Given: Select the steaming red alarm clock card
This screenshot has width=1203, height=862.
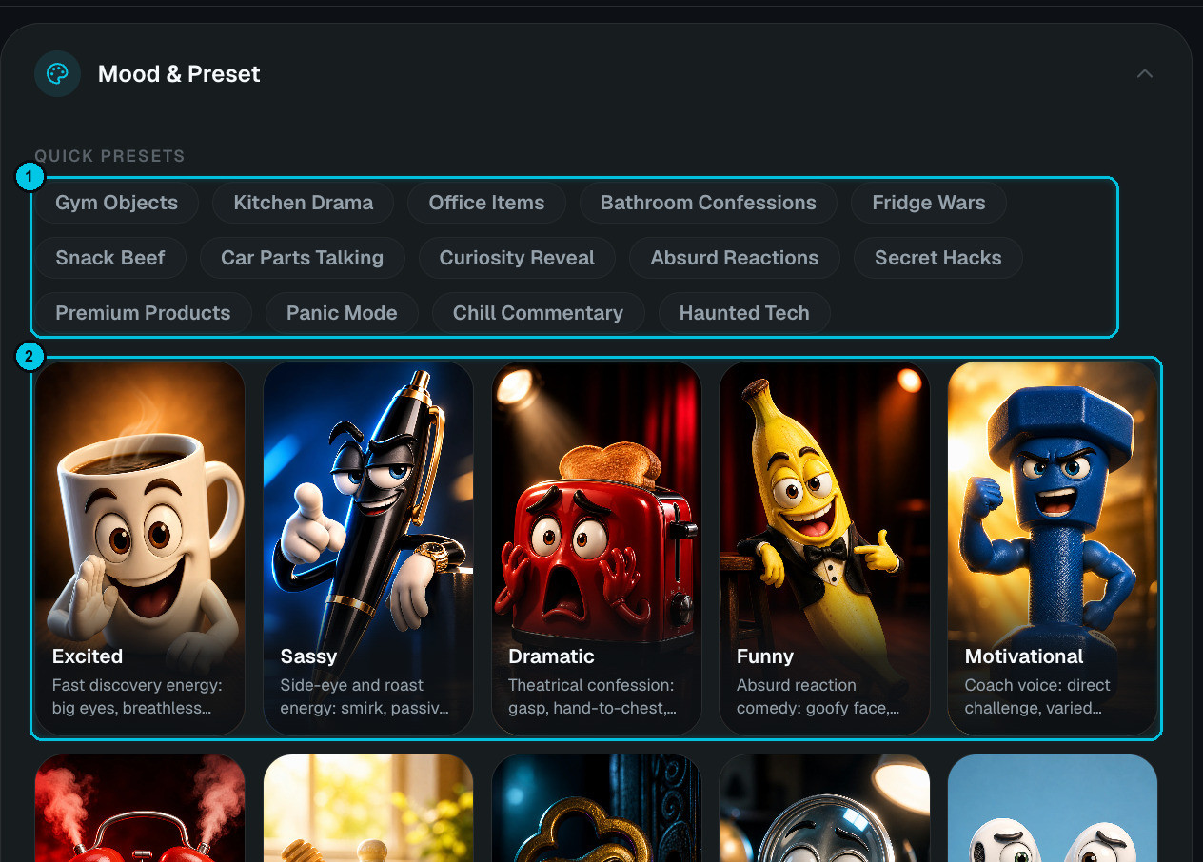Looking at the screenshot, I should point(140,809).
